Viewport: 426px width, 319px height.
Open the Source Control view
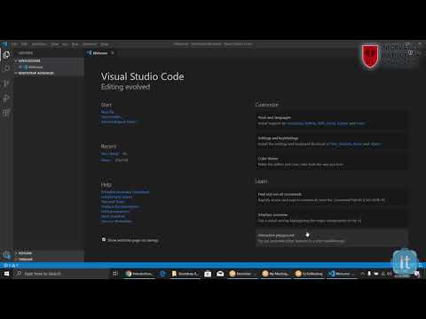click(x=6, y=83)
